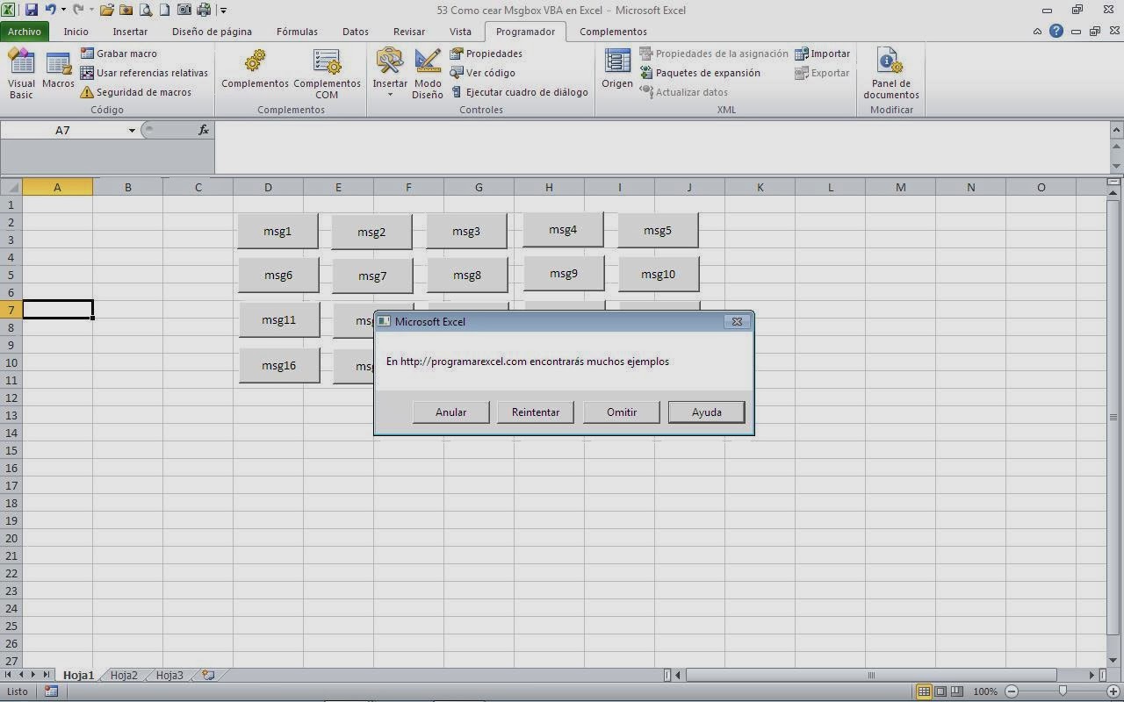1124x702 pixels.
Task: Click the Select All corner button
Action: 11,186
